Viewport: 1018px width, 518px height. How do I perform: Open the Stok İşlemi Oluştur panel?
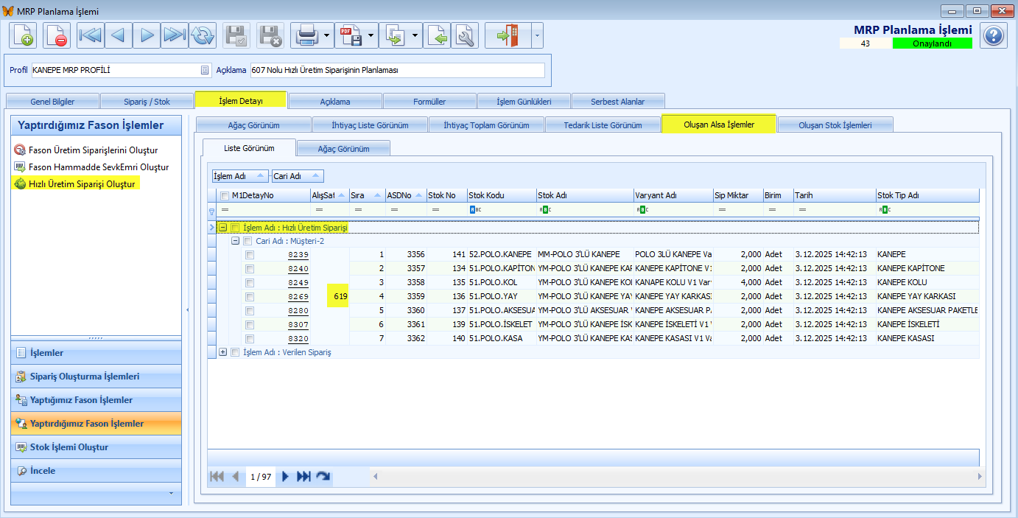[69, 447]
